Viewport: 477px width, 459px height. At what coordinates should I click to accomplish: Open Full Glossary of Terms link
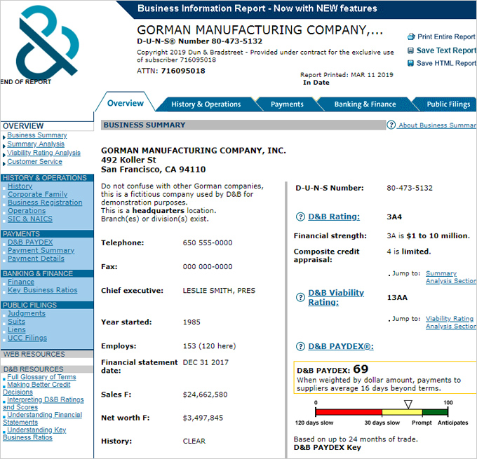coord(41,377)
